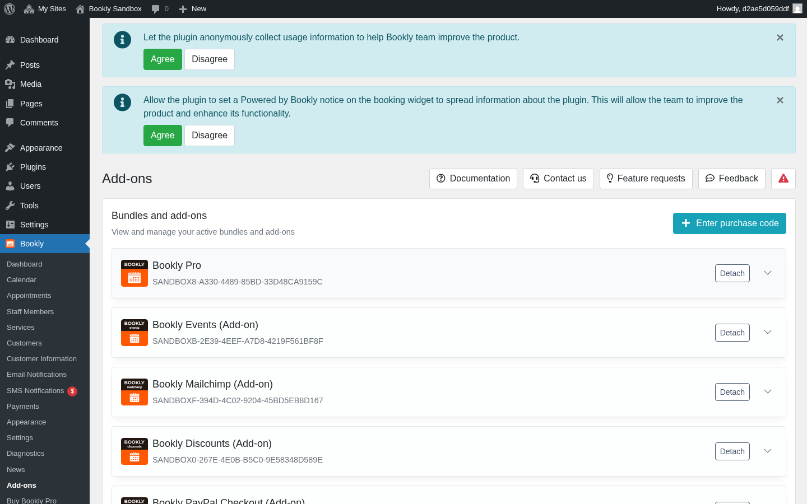Click the user avatar in admin bar
The width and height of the screenshot is (807, 504).
797,9
